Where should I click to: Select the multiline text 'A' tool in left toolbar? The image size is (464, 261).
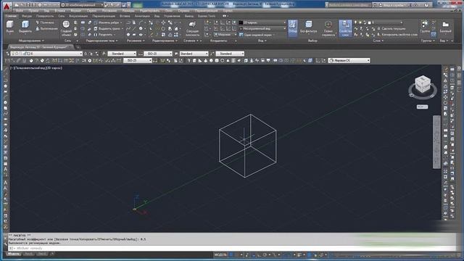[x=5, y=169]
